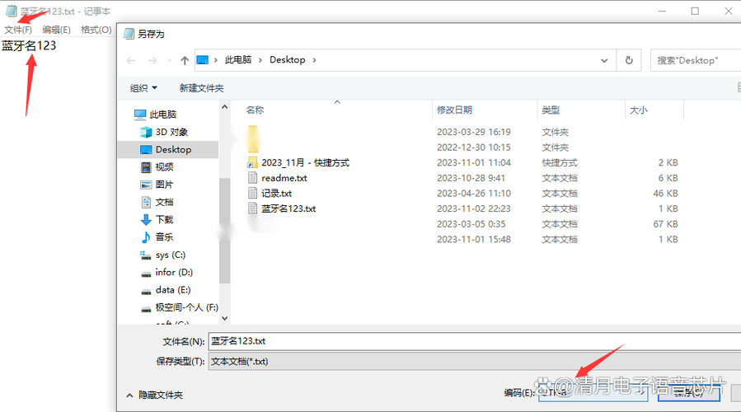This screenshot has width=741, height=412.
Task: Go up one folder level
Action: 185,60
